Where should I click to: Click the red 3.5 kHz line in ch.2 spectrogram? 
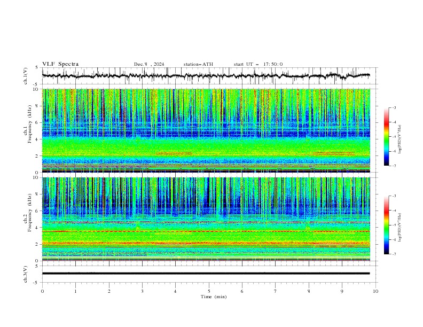pyautogui.click(x=206, y=231)
